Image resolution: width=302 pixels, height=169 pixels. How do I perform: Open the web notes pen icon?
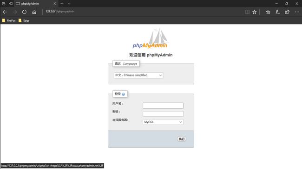click(277, 12)
